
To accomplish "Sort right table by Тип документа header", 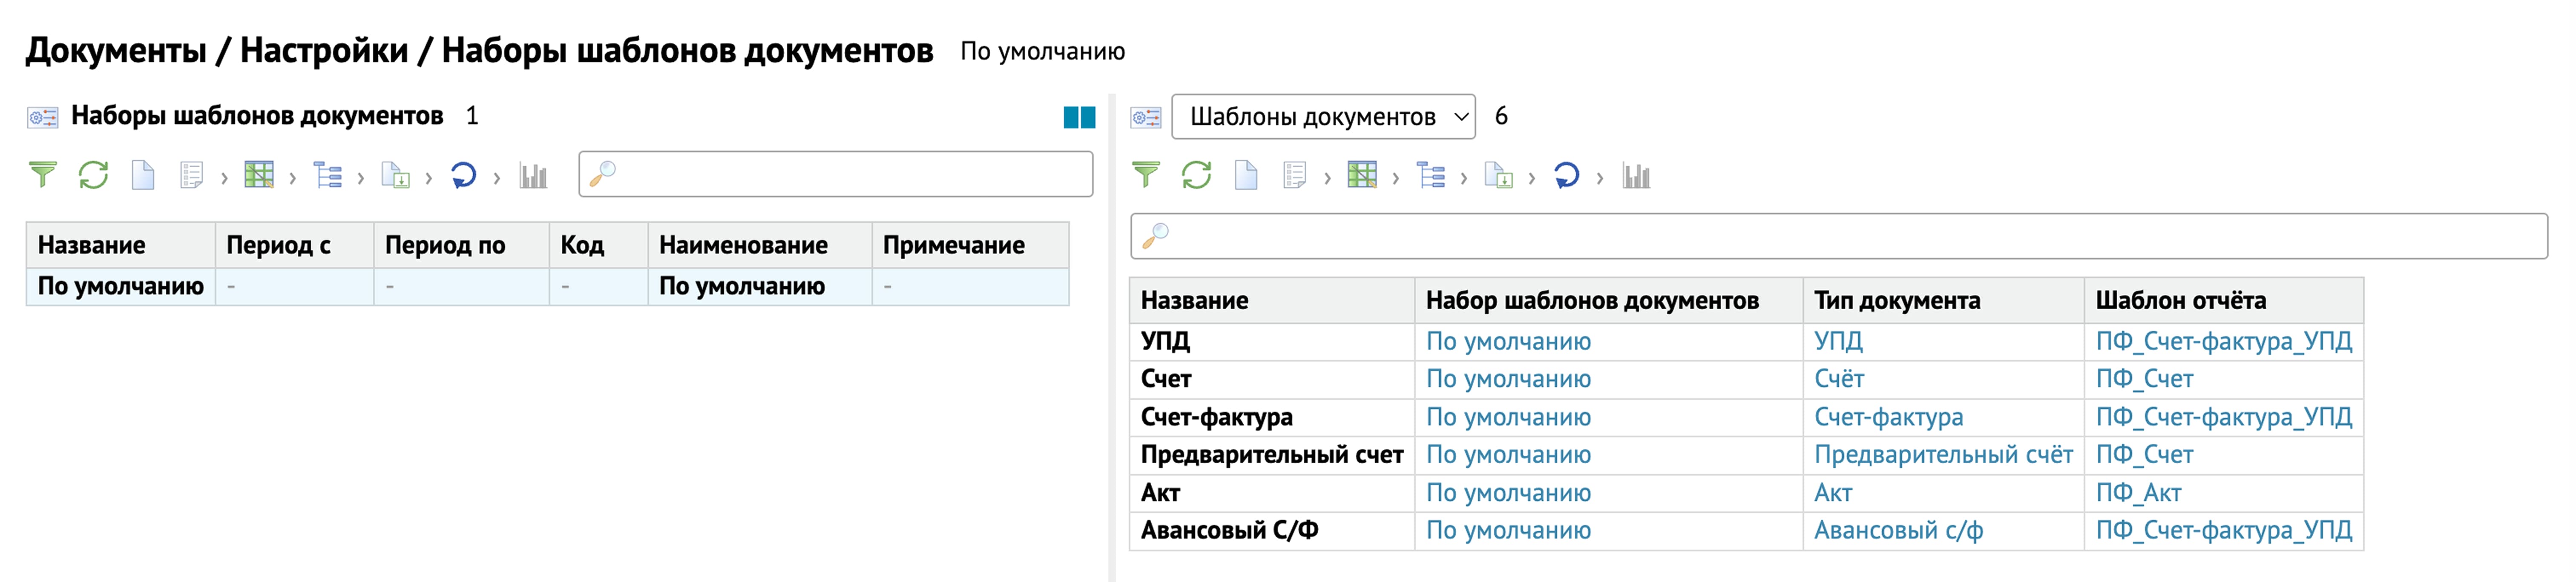I will click(x=1943, y=300).
